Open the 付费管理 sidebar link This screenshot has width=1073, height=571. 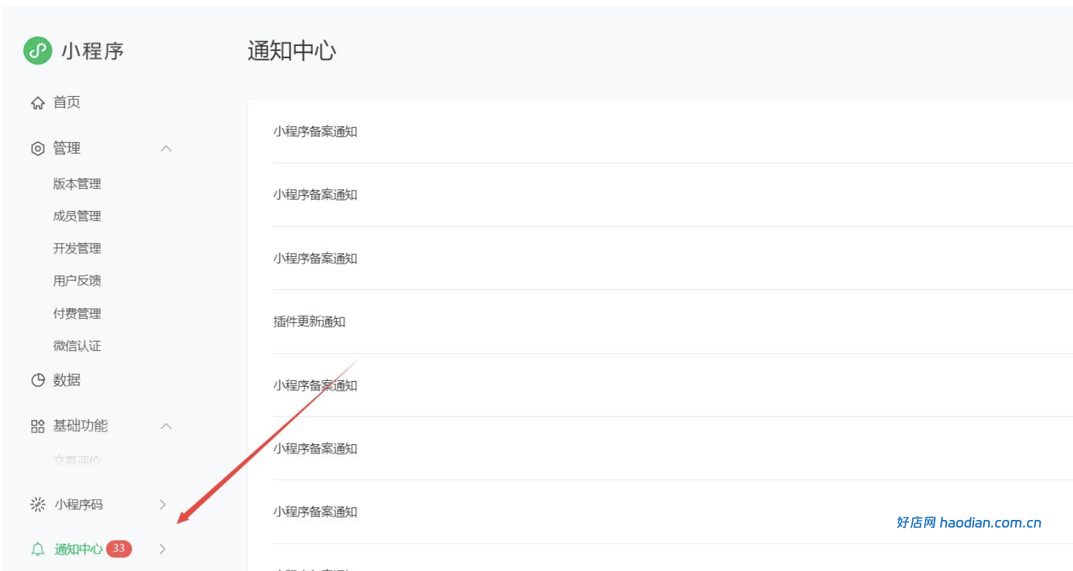(x=77, y=314)
